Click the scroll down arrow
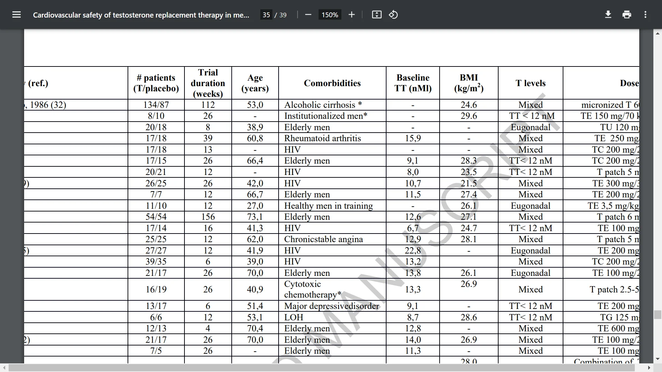This screenshot has height=372, width=662. (x=658, y=359)
